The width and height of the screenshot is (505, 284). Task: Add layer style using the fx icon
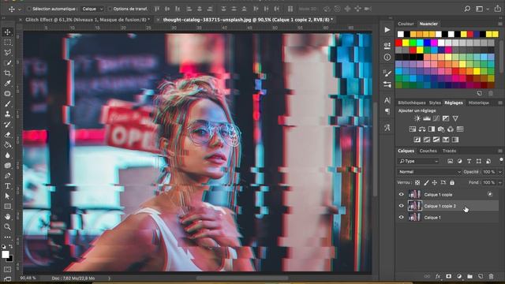[x=438, y=276]
